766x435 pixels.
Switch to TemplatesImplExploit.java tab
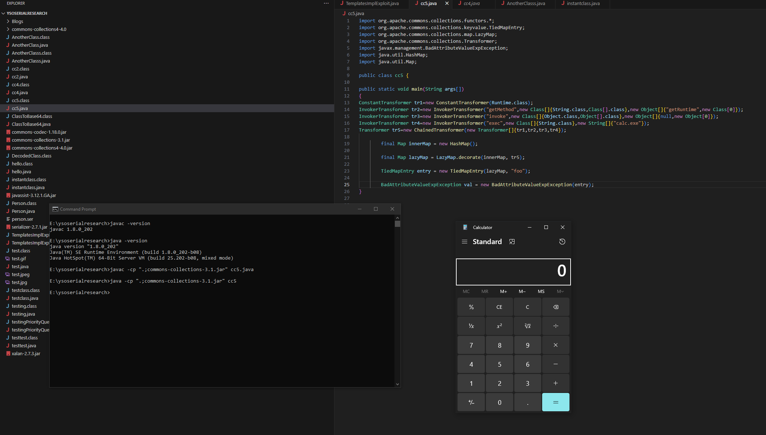pos(372,4)
